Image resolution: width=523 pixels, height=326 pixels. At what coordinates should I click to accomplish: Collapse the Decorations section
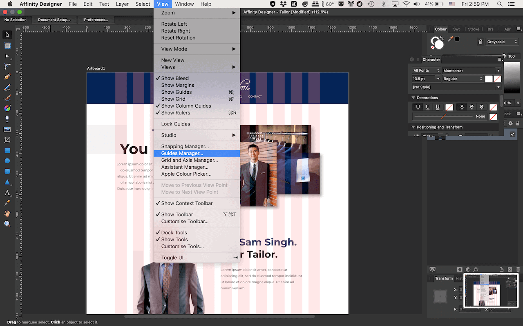[413, 98]
